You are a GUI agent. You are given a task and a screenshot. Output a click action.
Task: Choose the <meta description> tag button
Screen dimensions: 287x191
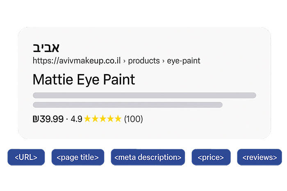(x=148, y=157)
